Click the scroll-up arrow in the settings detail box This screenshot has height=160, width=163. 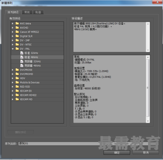click(148, 57)
